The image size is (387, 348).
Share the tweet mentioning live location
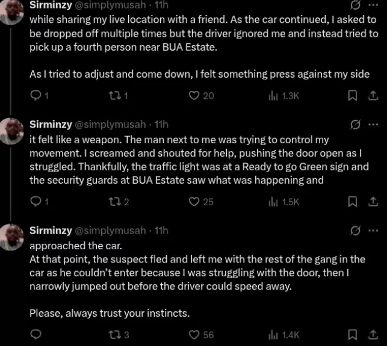tap(372, 95)
